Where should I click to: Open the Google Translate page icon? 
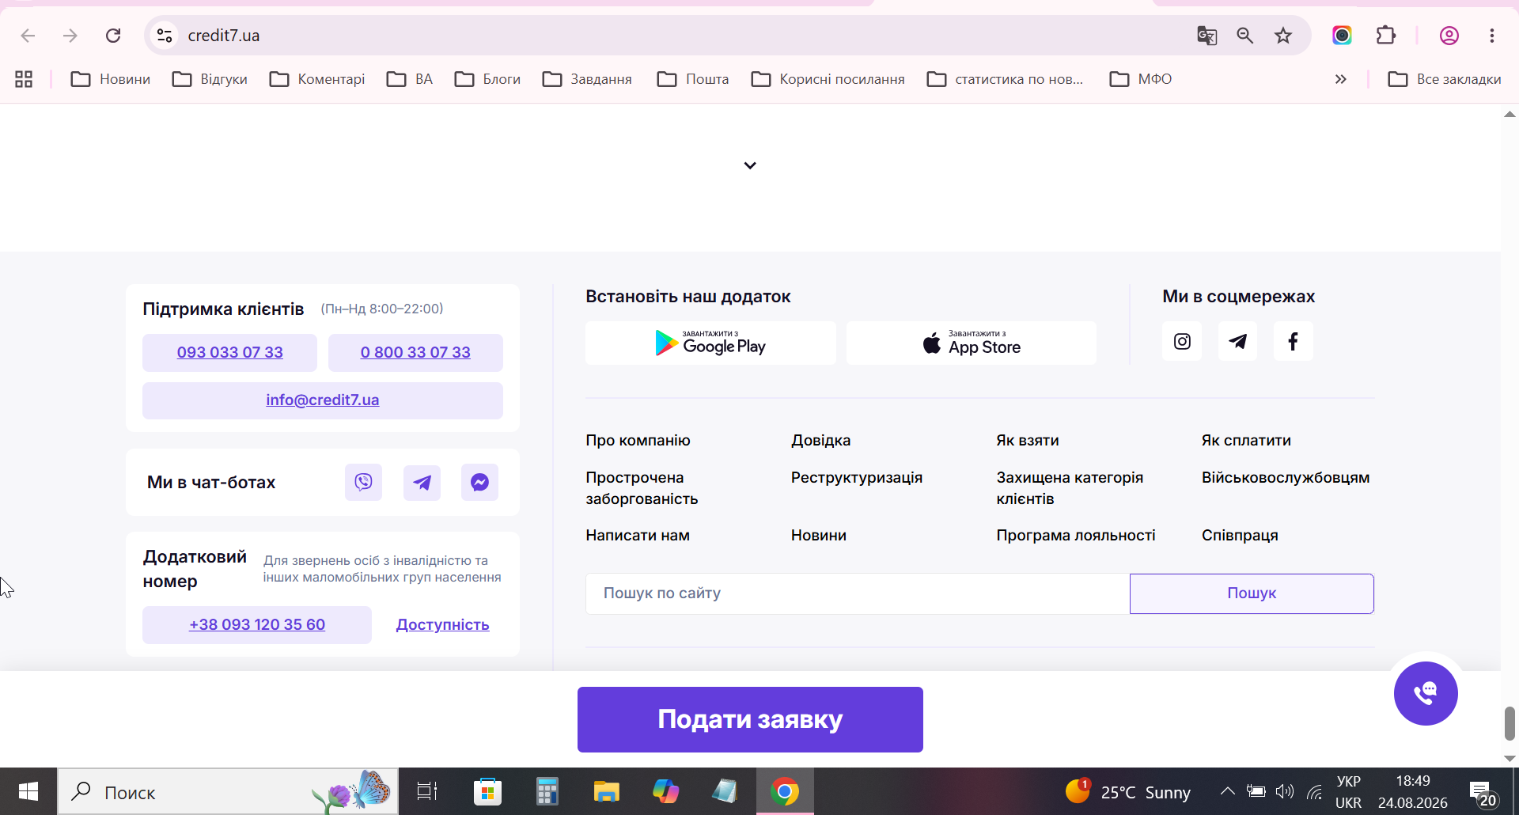point(1206,36)
